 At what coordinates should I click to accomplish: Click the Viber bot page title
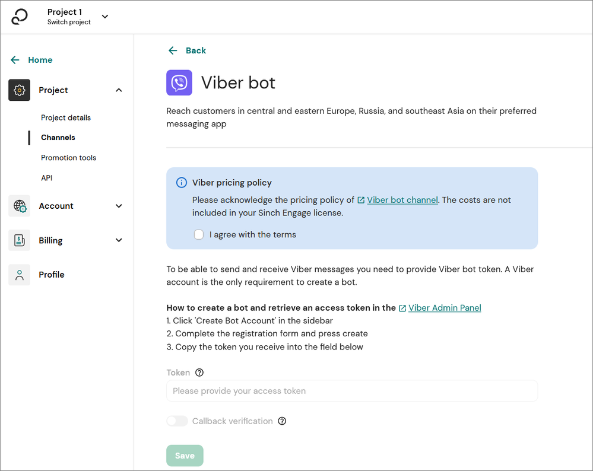pyautogui.click(x=238, y=82)
